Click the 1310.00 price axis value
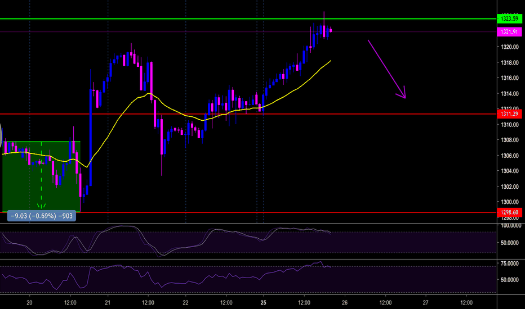Screen dimensions: 525x309 510,125
